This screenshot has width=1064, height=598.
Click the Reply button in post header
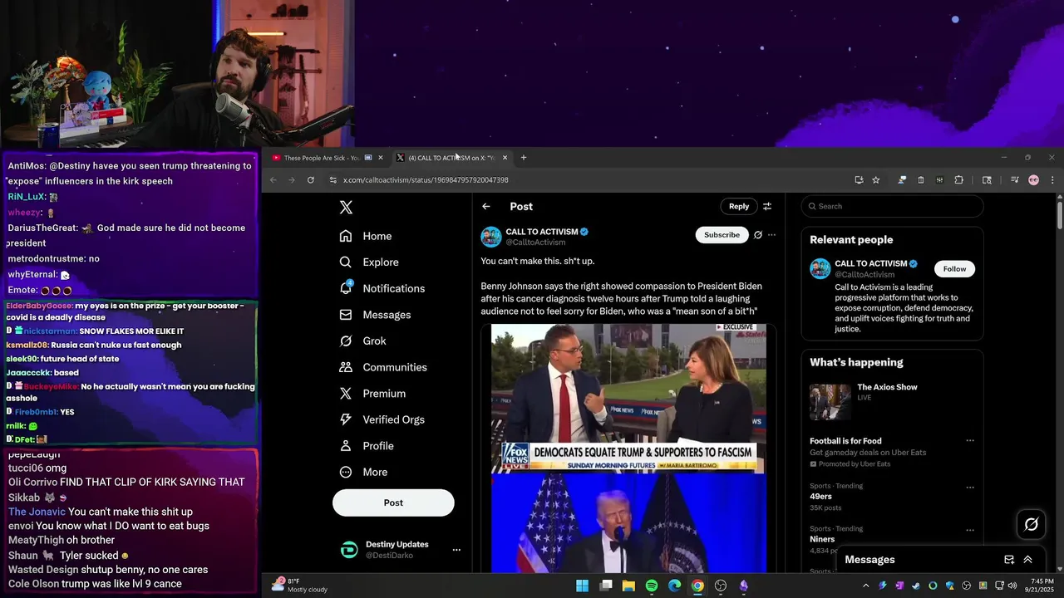739,206
